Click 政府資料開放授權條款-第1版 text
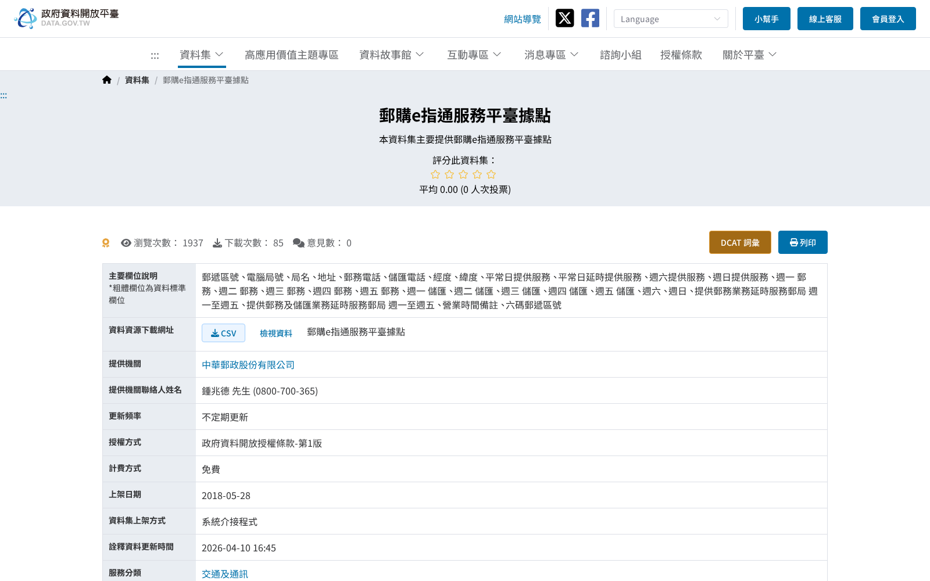The width and height of the screenshot is (930, 581). [x=262, y=443]
